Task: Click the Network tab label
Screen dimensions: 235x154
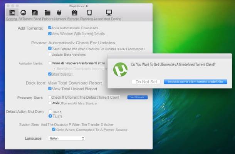Action: [x=60, y=19]
